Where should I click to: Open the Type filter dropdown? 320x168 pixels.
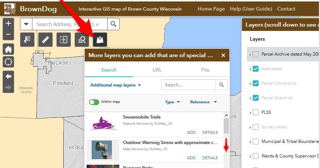click(172, 102)
